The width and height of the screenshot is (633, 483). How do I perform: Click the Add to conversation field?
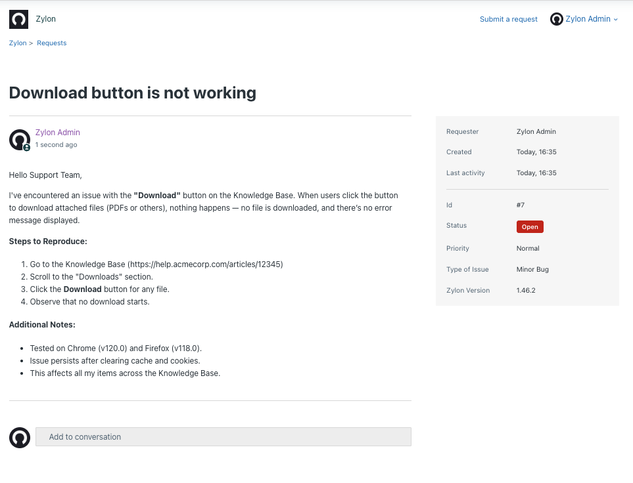(x=223, y=436)
